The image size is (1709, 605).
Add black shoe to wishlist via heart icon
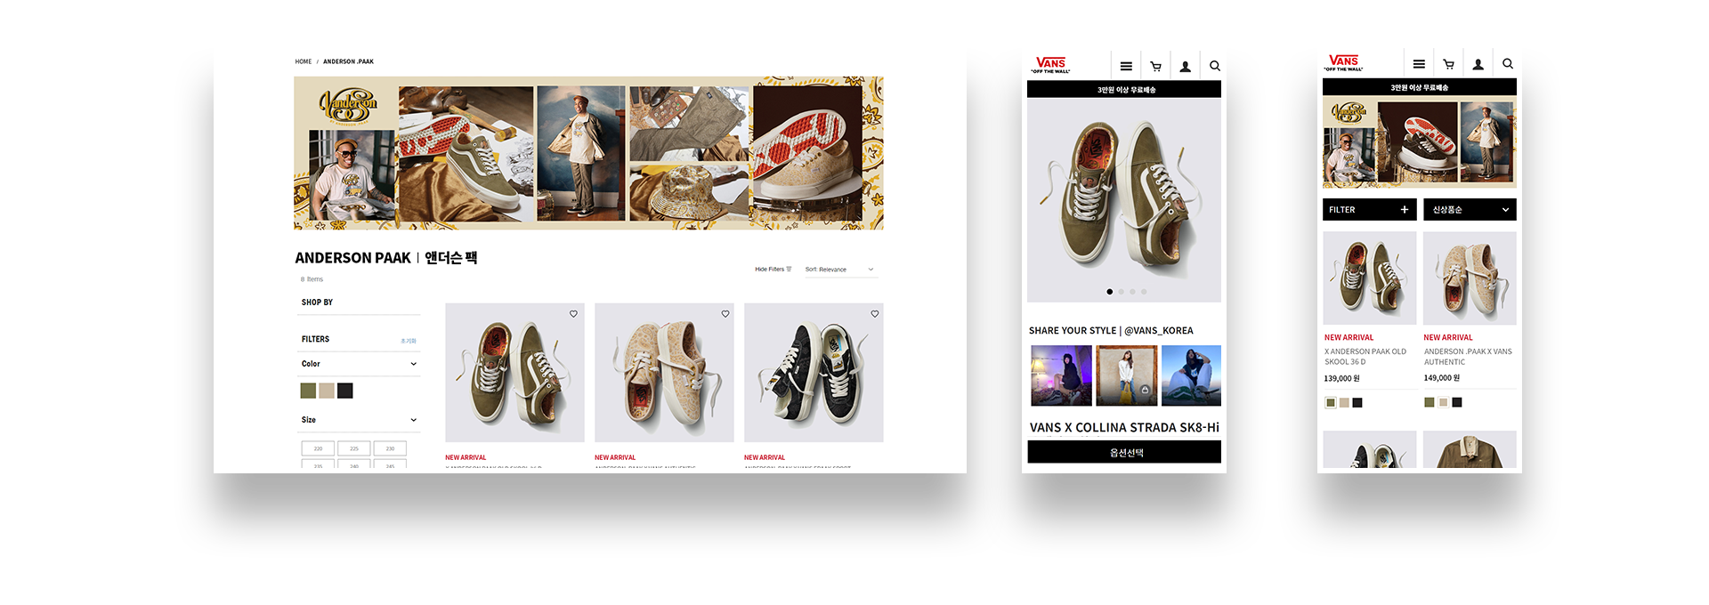pos(875,314)
